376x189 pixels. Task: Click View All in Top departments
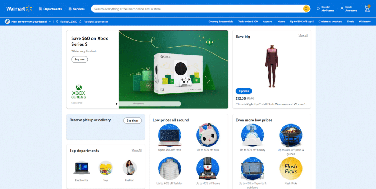pos(137,151)
